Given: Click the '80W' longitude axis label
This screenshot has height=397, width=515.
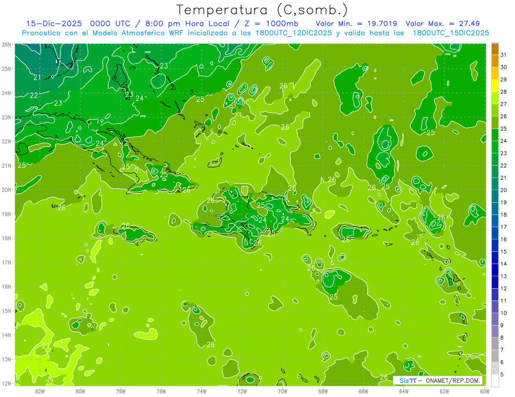Looking at the screenshot, I should coord(80,391).
